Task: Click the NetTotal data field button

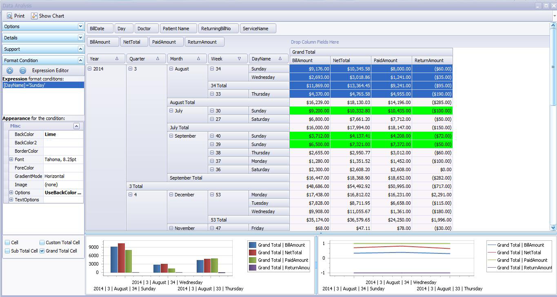Action: [x=134, y=42]
